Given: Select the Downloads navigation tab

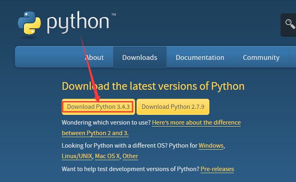Looking at the screenshot, I should (140, 57).
